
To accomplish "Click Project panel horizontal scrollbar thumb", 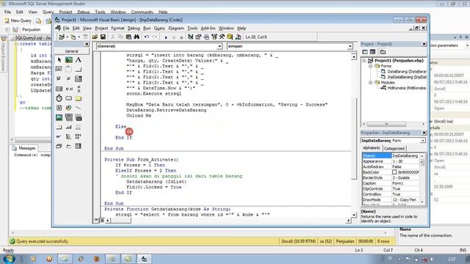I will click(x=386, y=124).
